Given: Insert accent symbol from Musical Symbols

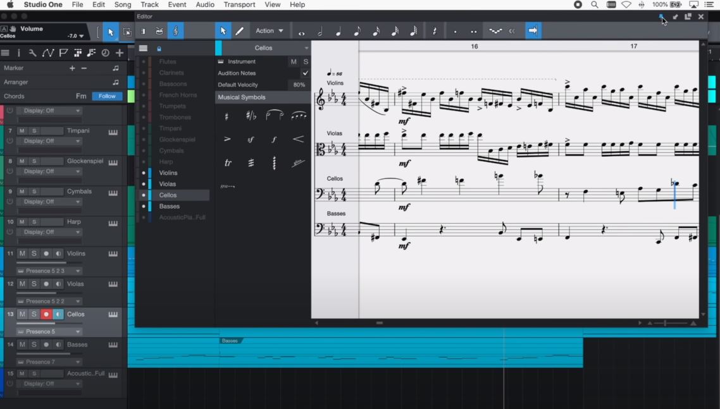Looking at the screenshot, I should pyautogui.click(x=227, y=139).
